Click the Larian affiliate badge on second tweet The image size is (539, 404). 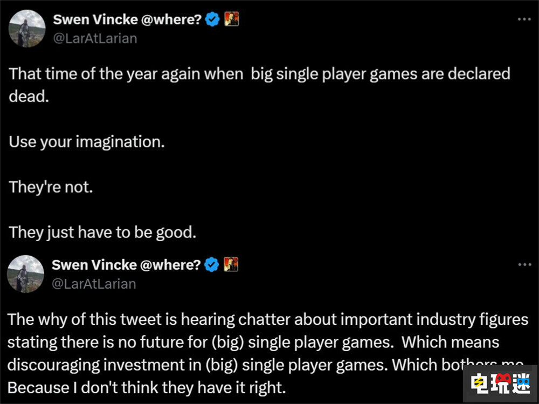pos(231,265)
